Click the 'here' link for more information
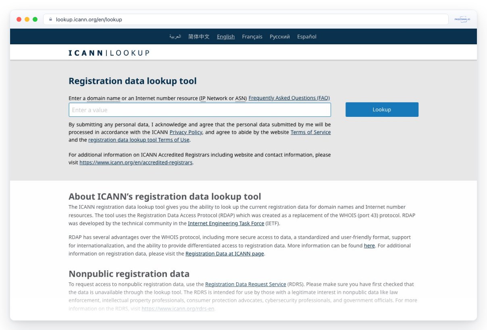The image size is (487, 330). 369,245
